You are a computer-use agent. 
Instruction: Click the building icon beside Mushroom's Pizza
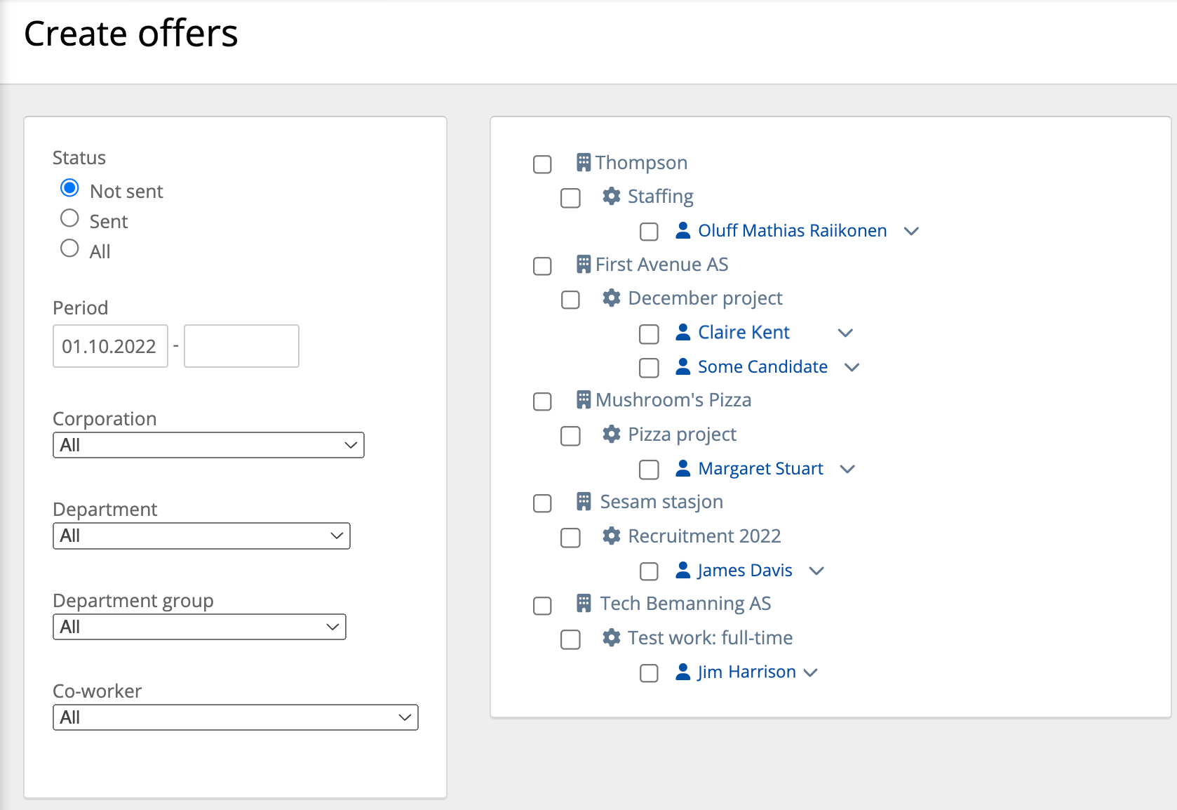tap(583, 400)
